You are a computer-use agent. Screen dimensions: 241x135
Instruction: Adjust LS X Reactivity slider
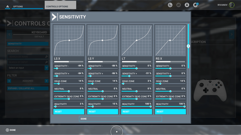(x=69, y=106)
